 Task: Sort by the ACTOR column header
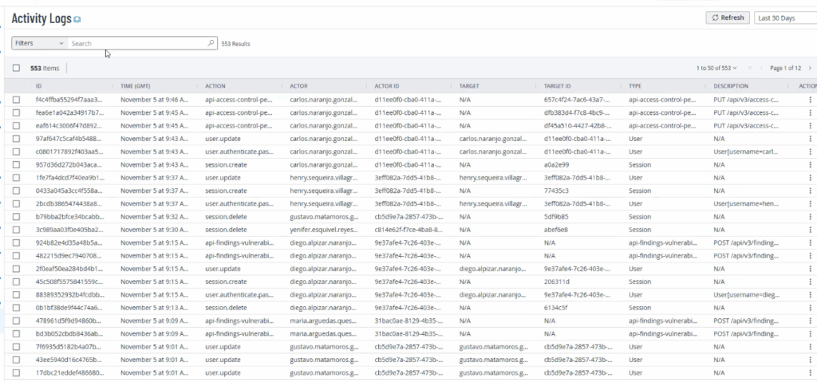pos(299,85)
